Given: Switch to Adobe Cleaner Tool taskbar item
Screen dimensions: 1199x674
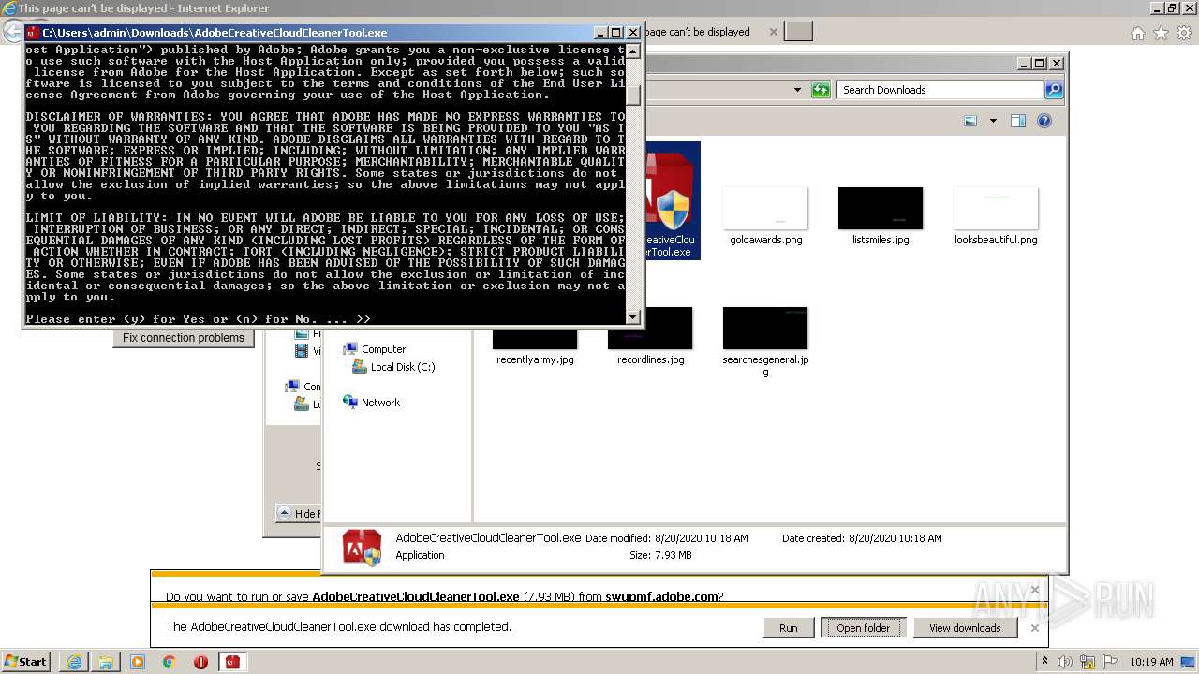Looking at the screenshot, I should (x=232, y=662).
